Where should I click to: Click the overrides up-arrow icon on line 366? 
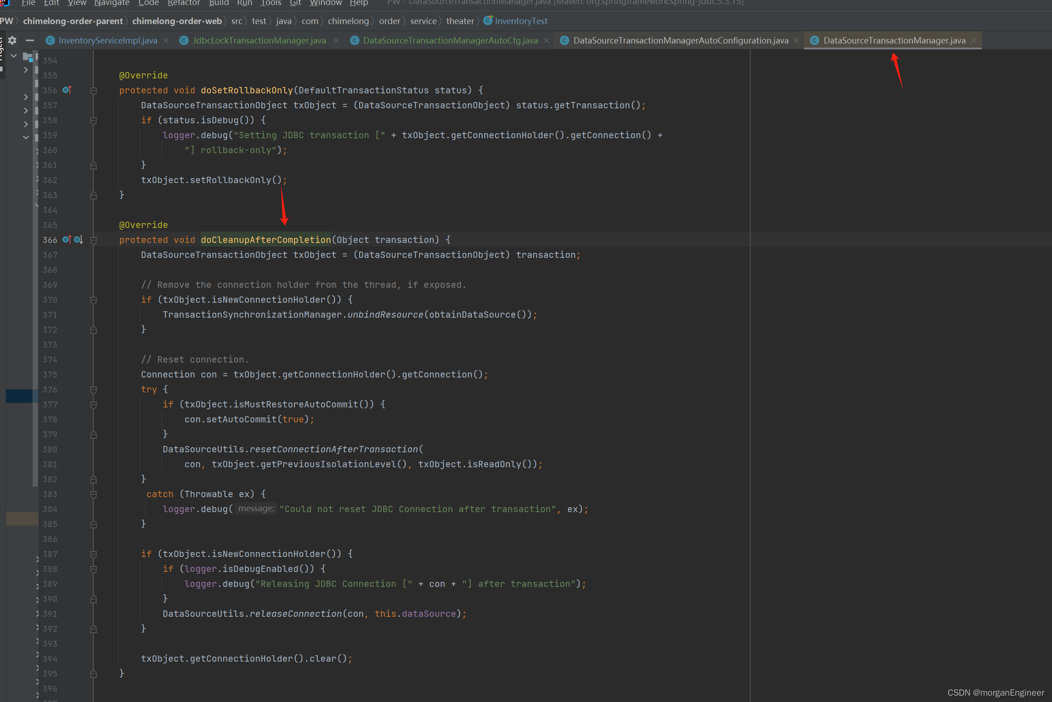click(67, 240)
